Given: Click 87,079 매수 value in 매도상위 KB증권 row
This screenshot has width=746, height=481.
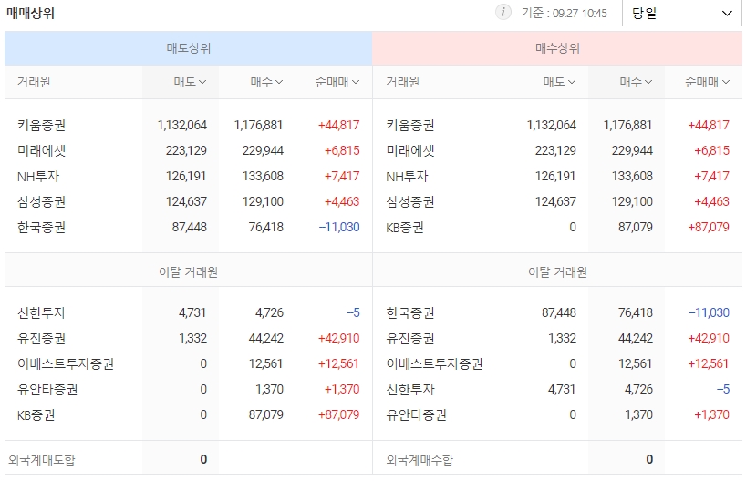Looking at the screenshot, I should click(x=266, y=414).
